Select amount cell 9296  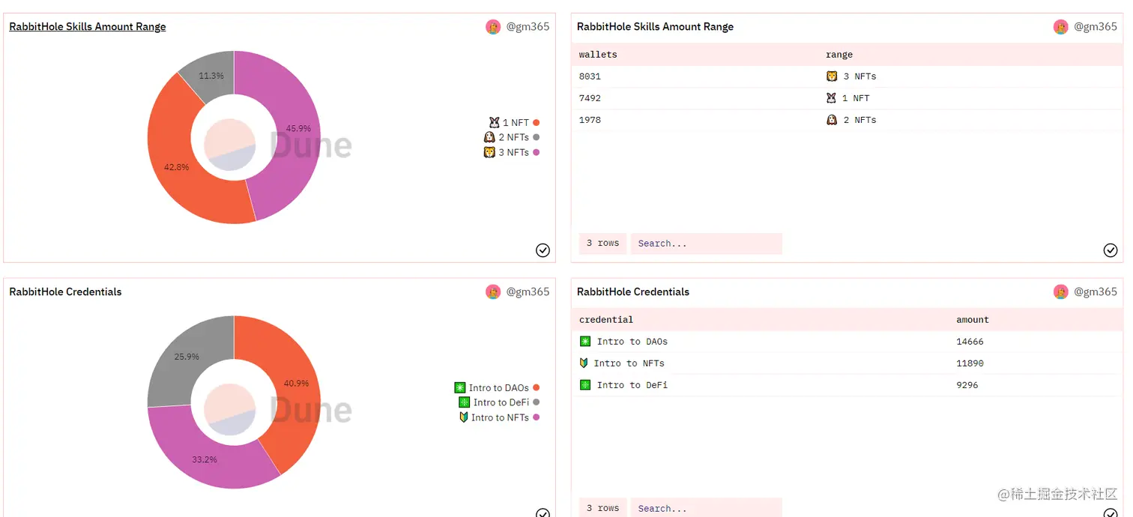click(967, 385)
